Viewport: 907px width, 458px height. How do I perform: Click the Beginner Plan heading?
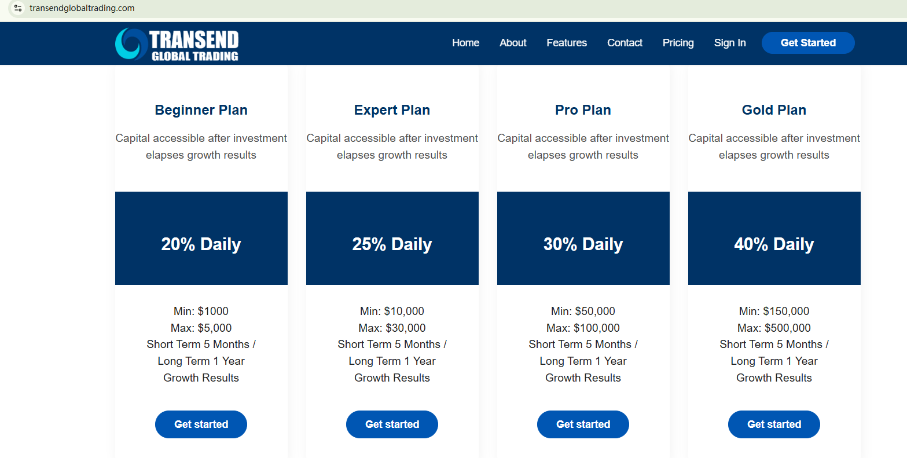(x=201, y=110)
